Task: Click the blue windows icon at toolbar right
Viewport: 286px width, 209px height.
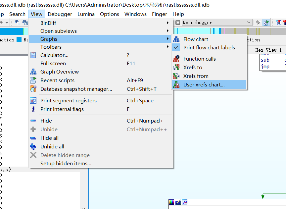Action: 278,23
